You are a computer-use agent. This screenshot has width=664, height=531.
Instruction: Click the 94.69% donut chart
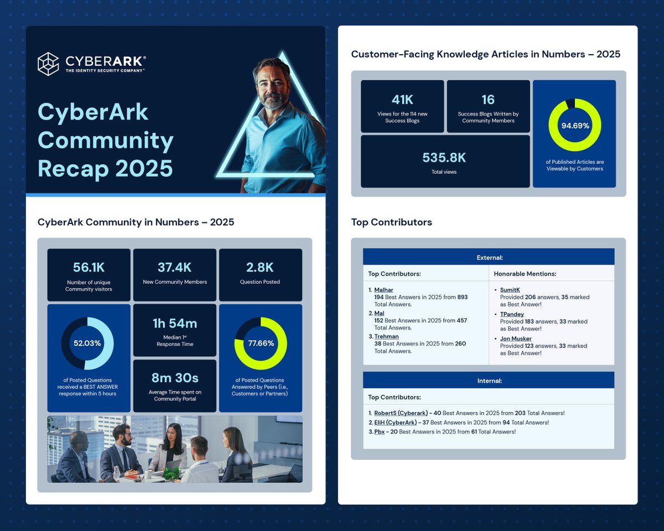(574, 126)
